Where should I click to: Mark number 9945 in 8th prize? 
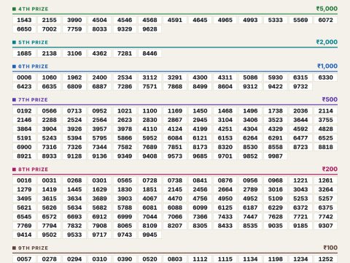click(x=149, y=235)
